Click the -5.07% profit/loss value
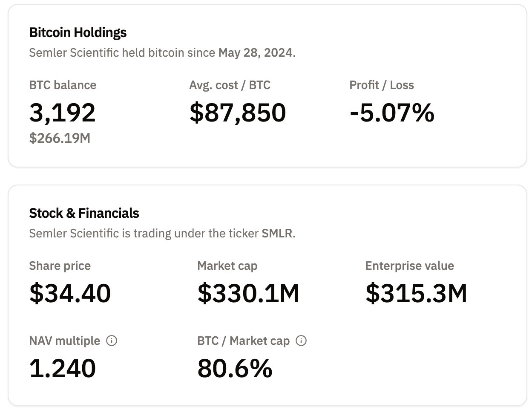 pos(392,113)
